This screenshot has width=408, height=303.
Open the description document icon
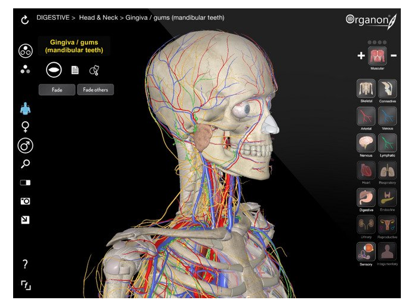(75, 71)
